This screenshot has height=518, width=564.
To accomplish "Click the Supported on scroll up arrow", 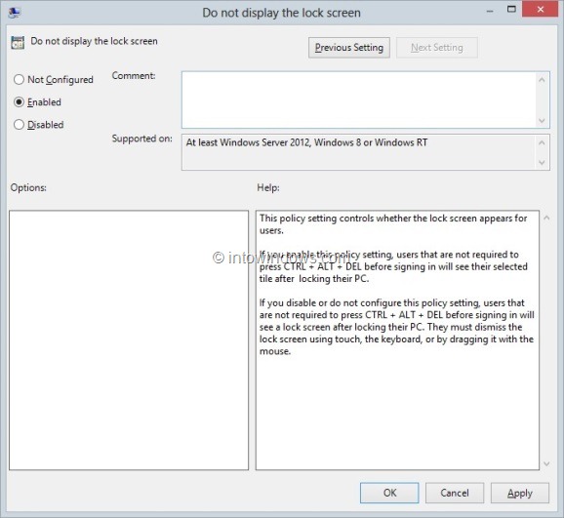I will [543, 142].
